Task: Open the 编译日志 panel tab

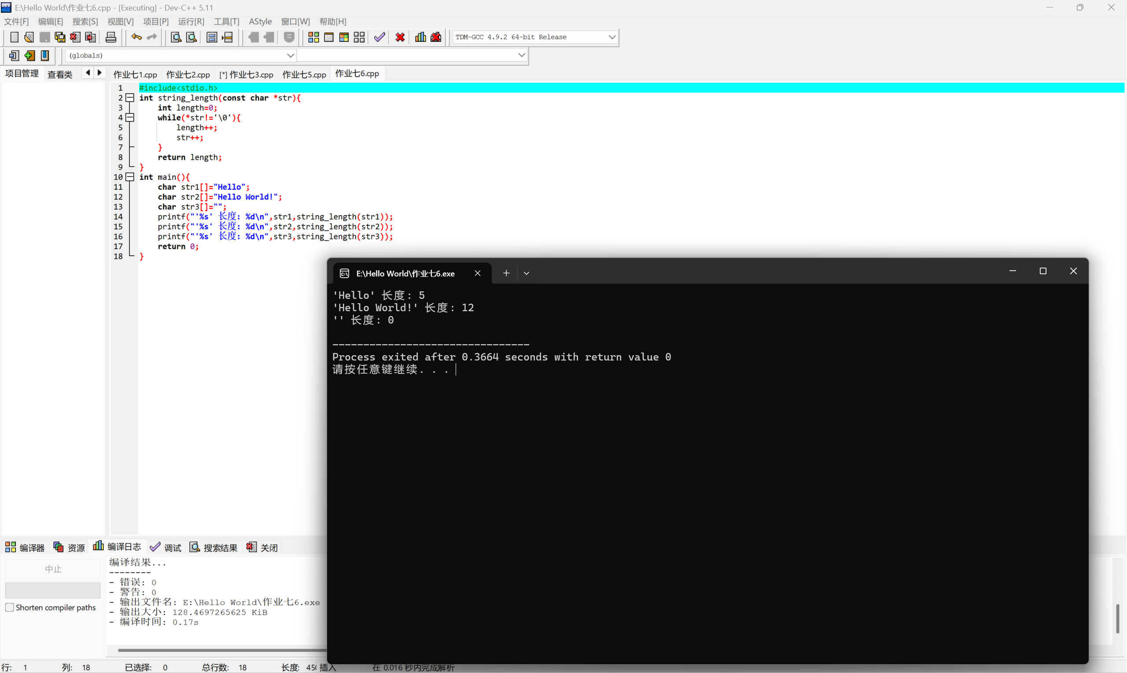Action: tap(118, 547)
